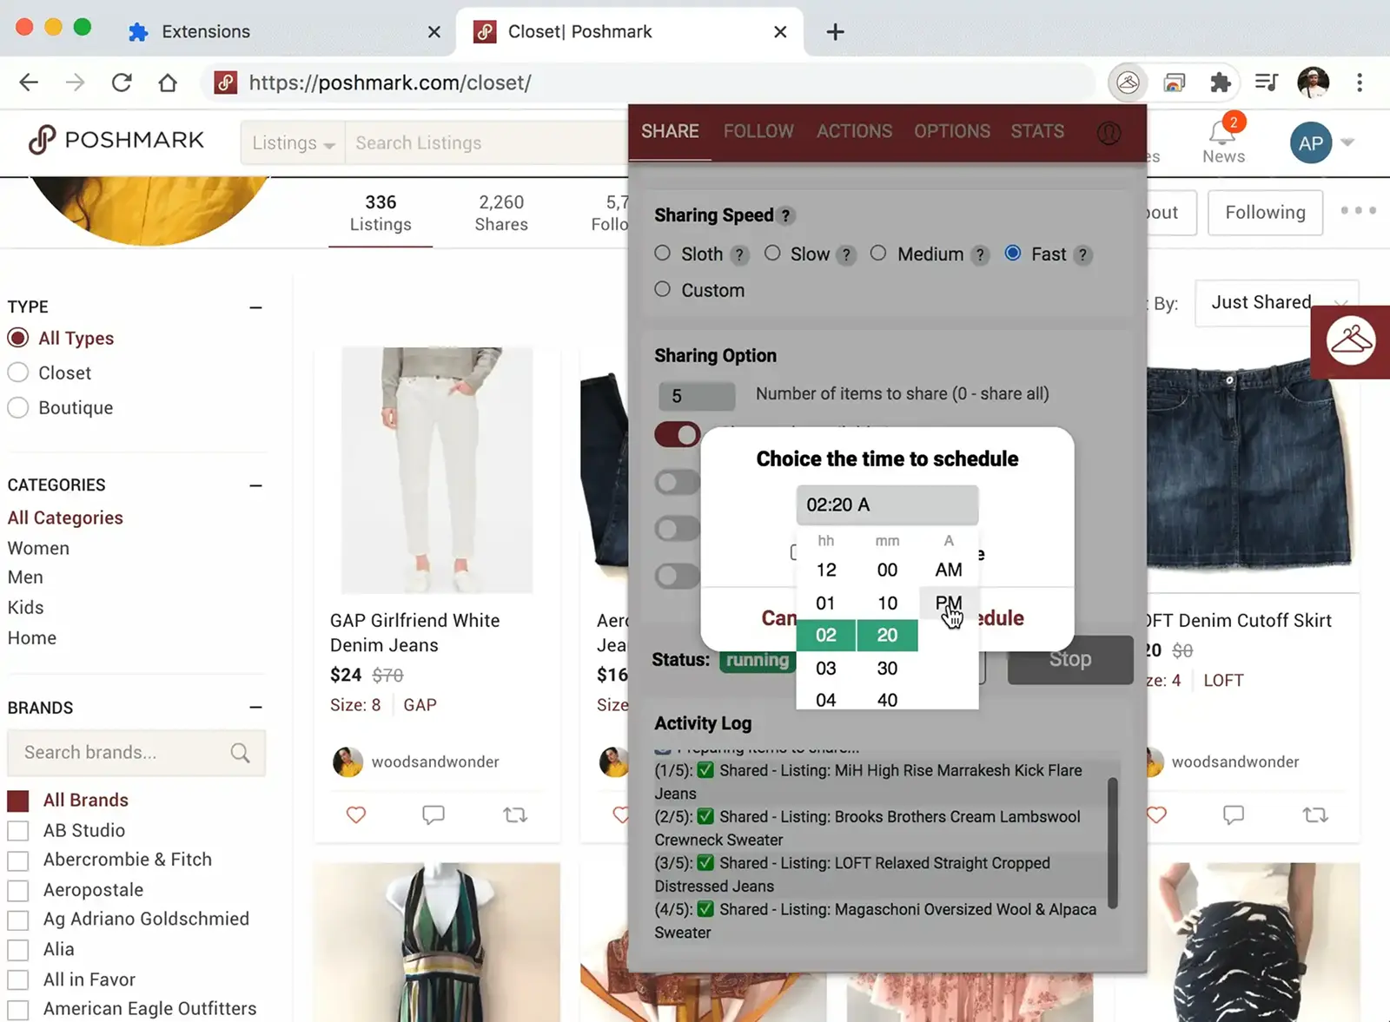Pick PM in the time picker

(949, 603)
